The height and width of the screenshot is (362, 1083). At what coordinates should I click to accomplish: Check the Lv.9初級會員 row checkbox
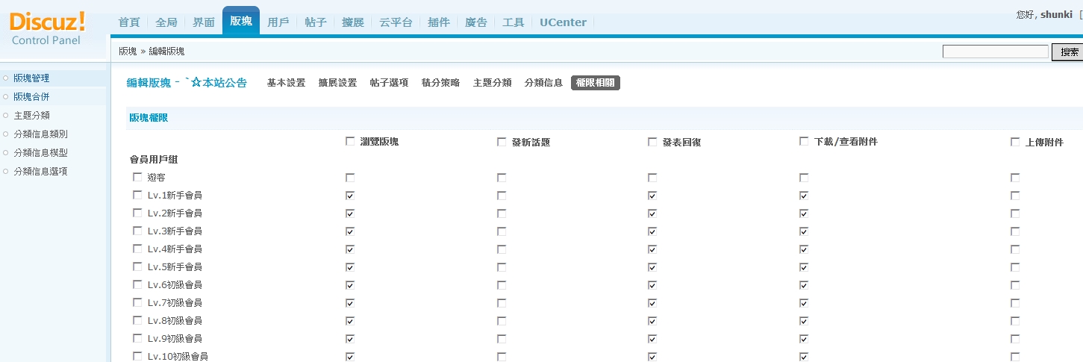[x=137, y=338]
